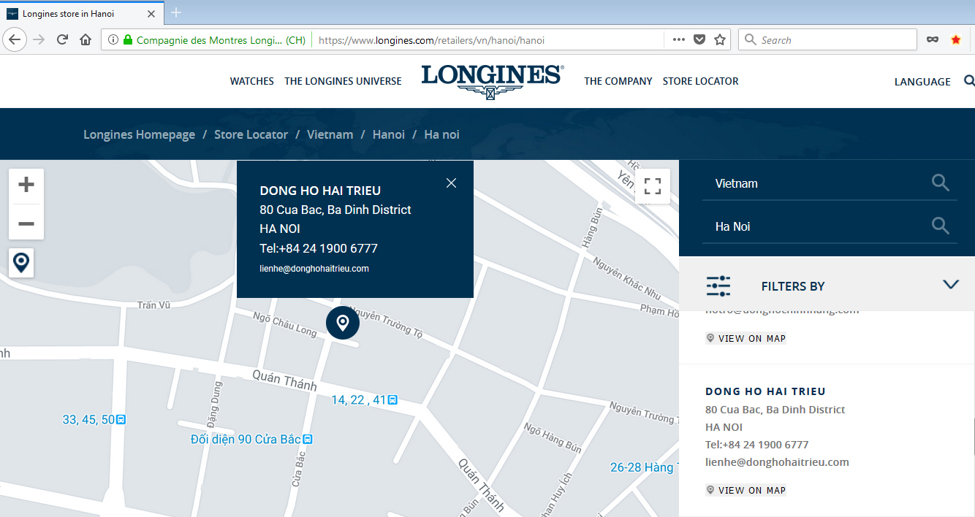Open the Language selector

[x=922, y=82]
